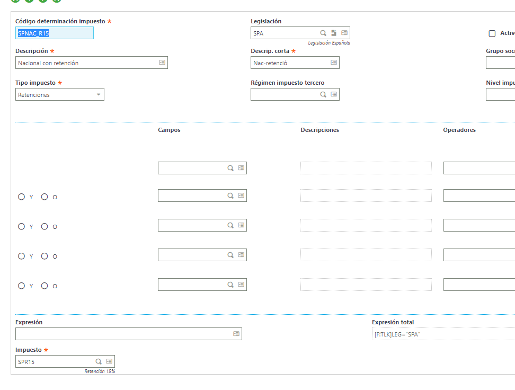Click the search icon of first Campos field

(230, 168)
